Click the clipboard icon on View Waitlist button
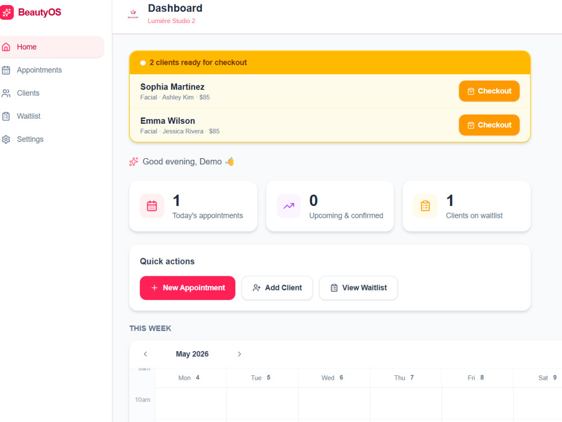Image resolution: width=562 pixels, height=422 pixels. coord(334,288)
